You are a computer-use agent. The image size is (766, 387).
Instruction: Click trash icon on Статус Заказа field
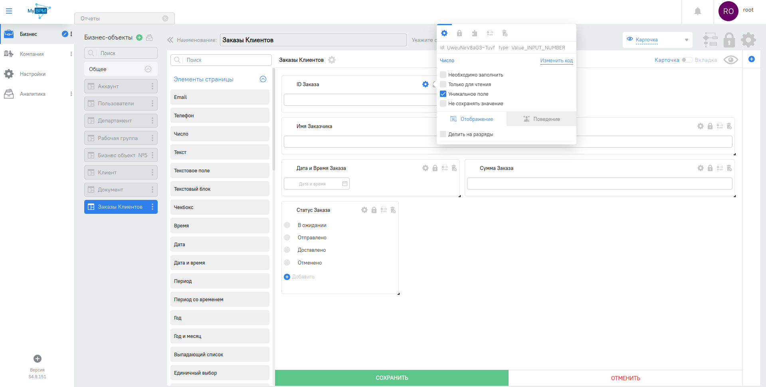tap(393, 210)
